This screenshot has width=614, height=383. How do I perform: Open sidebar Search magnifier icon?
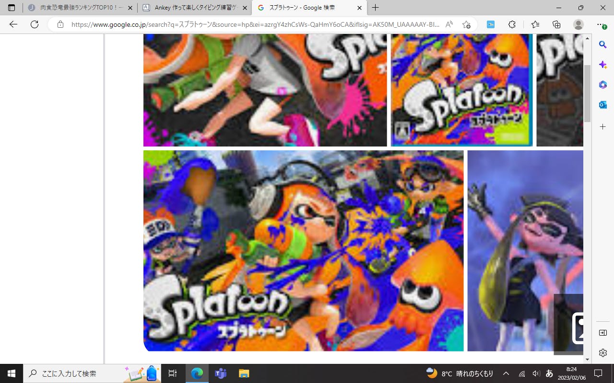click(x=603, y=45)
